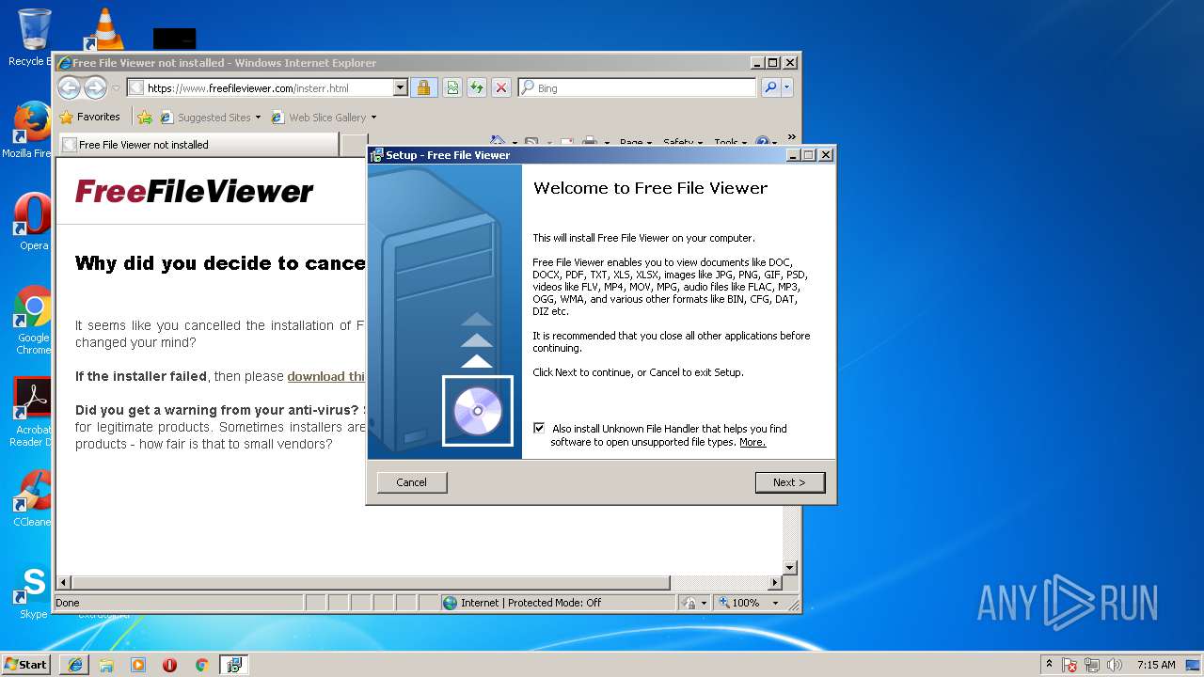1204x677 pixels.
Task: Open the Google Chrome desktop icon
Action: pos(33,320)
